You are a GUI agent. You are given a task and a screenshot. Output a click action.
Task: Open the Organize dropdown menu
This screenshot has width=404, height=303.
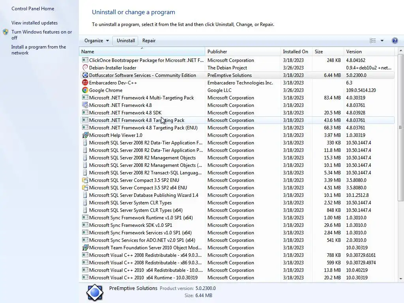click(96, 41)
